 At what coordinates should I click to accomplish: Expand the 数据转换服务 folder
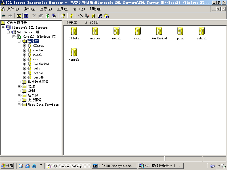(x=19, y=82)
